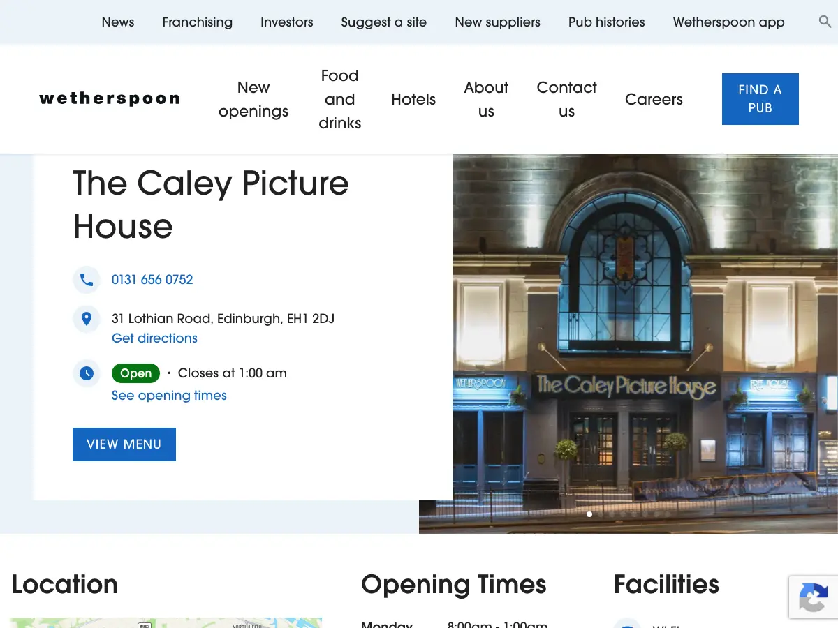Click Get directions link
This screenshot has height=628, width=838.
[x=154, y=338]
